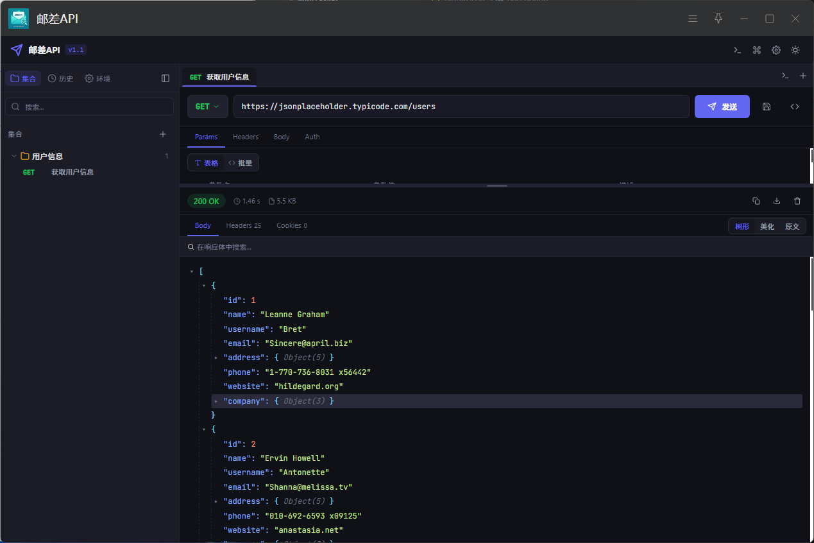Image resolution: width=814 pixels, height=543 pixels.
Task: Expand address of Leanne Graham
Action: (x=216, y=358)
